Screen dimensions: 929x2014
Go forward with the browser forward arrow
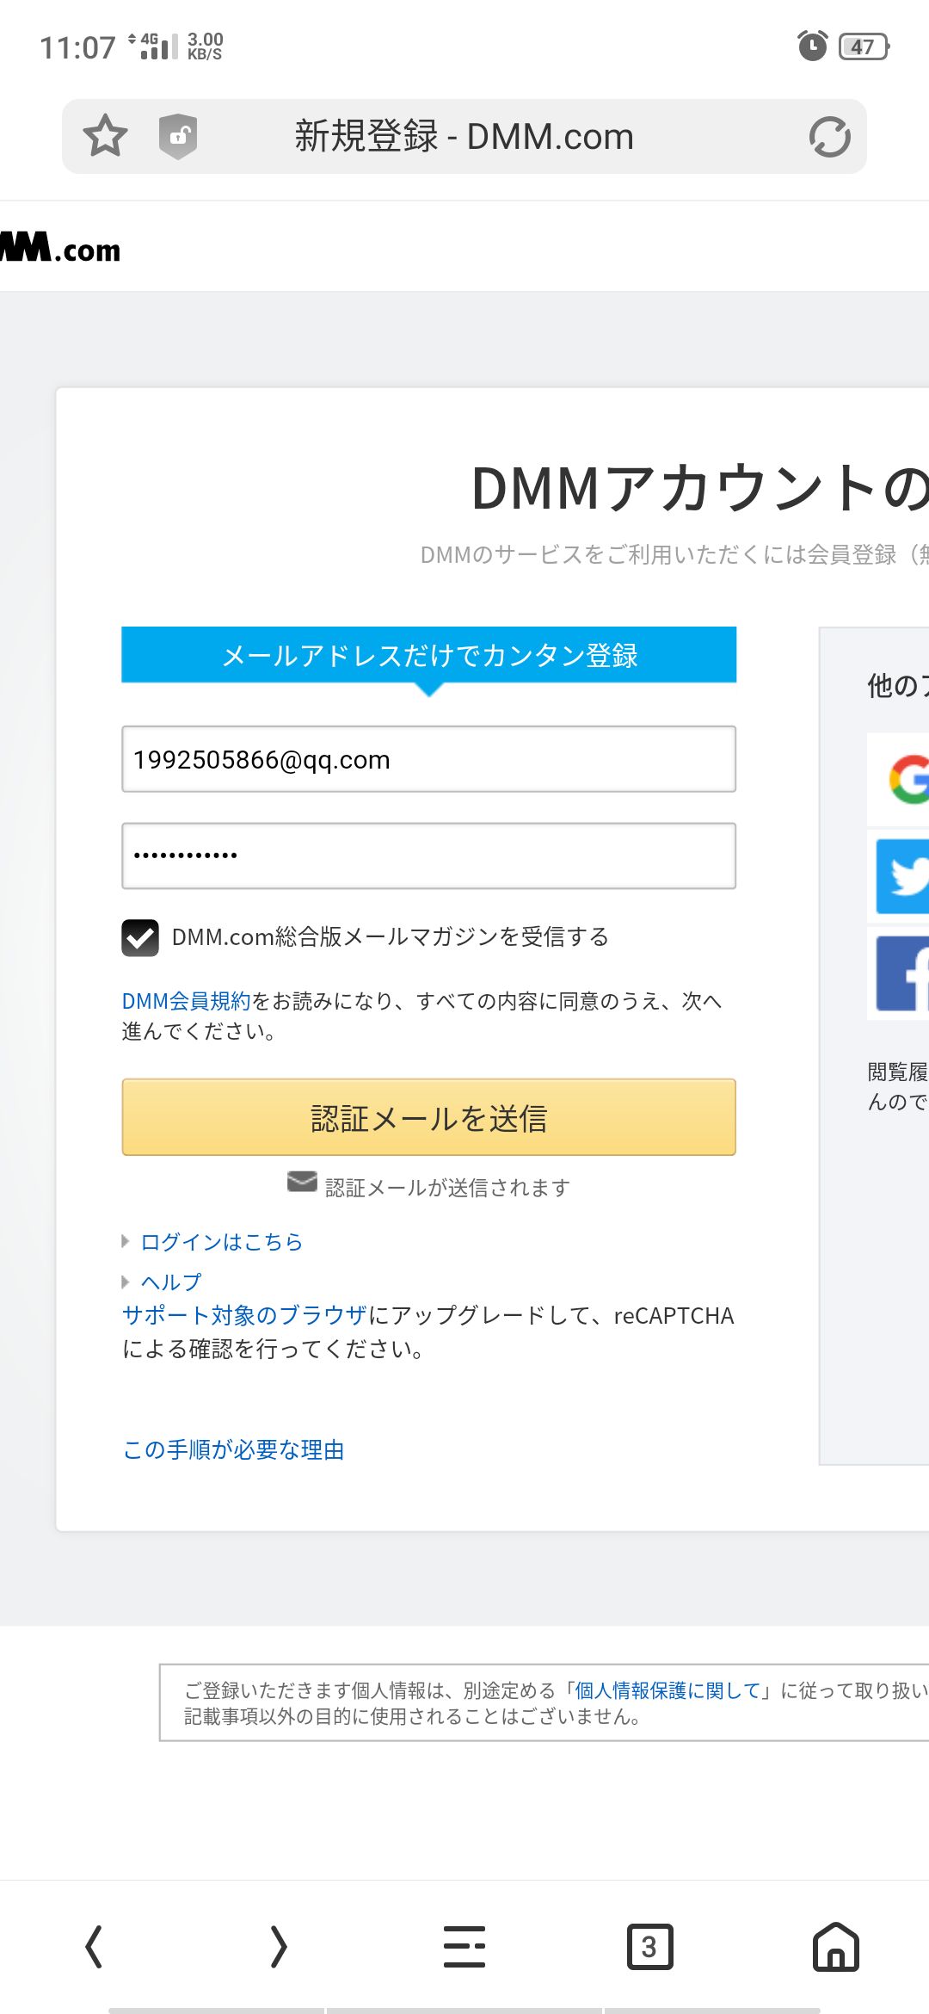[x=279, y=1947]
